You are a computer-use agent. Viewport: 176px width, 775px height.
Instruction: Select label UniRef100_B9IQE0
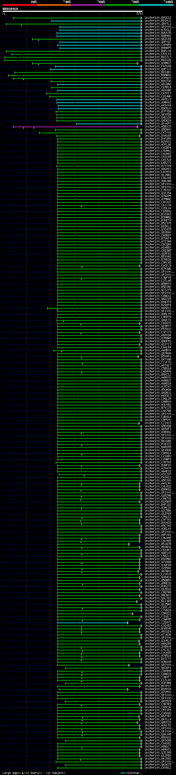click(158, 72)
